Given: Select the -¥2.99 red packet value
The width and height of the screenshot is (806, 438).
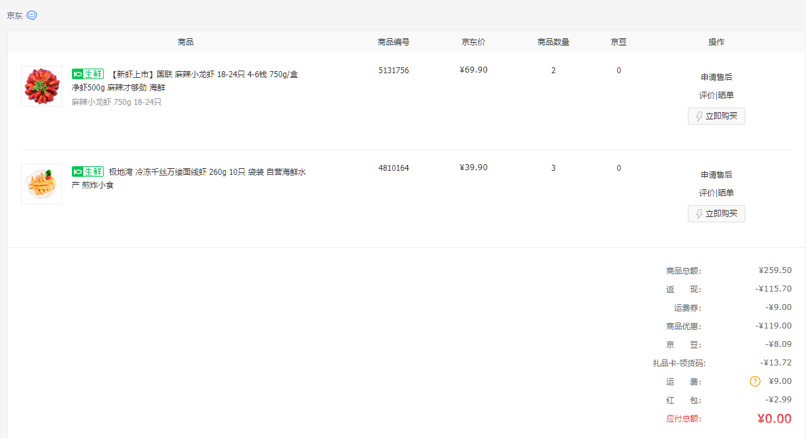Looking at the screenshot, I should coord(779,400).
